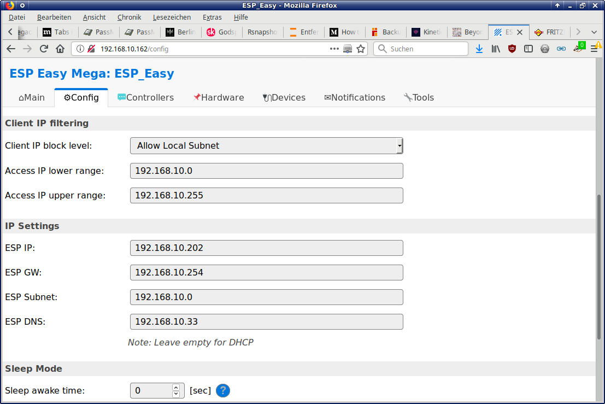Expand the page actions ellipsis in address bar
Screen dimensions: 605x404
coord(334,49)
